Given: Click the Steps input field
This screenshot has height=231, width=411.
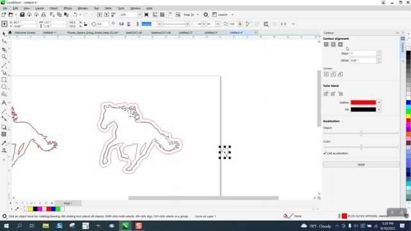Looking at the screenshot, I should point(363,53).
